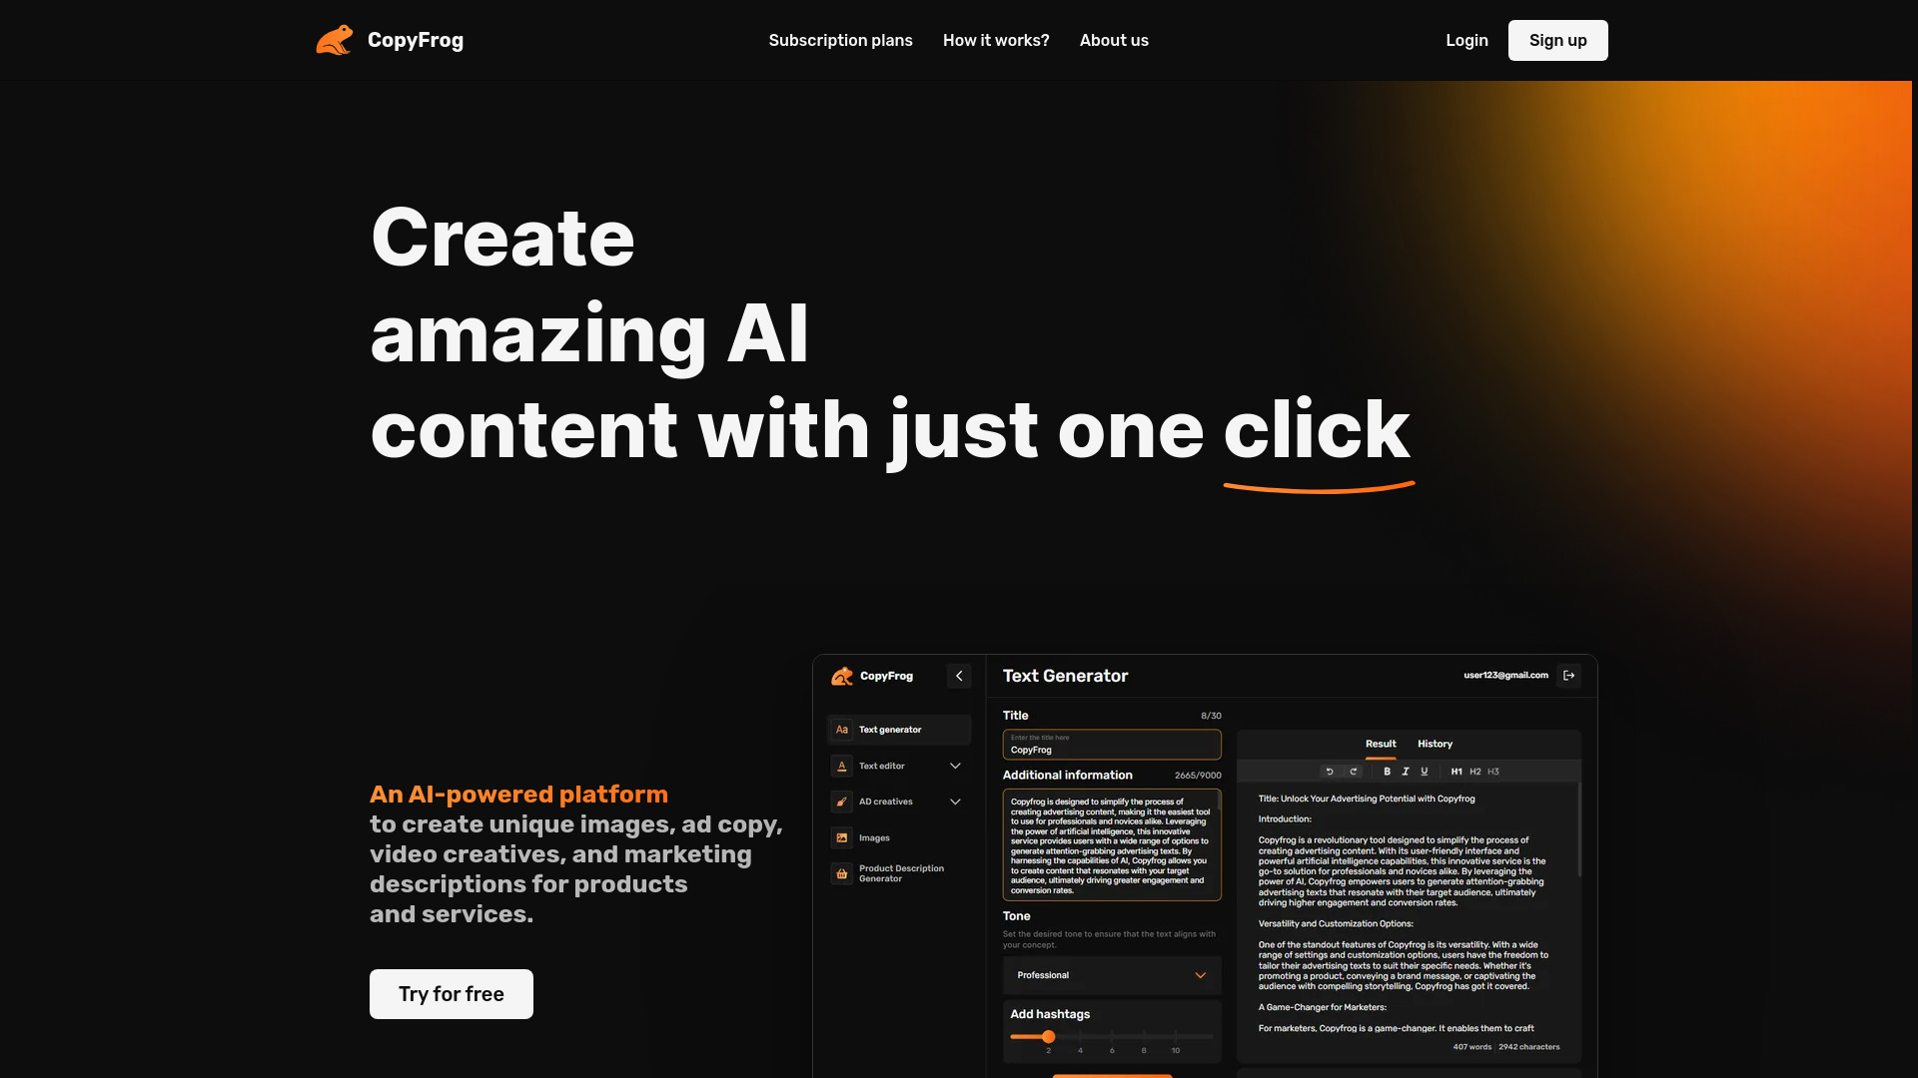Click the Subscription plans menu item
Image resolution: width=1918 pixels, height=1078 pixels.
pos(840,41)
